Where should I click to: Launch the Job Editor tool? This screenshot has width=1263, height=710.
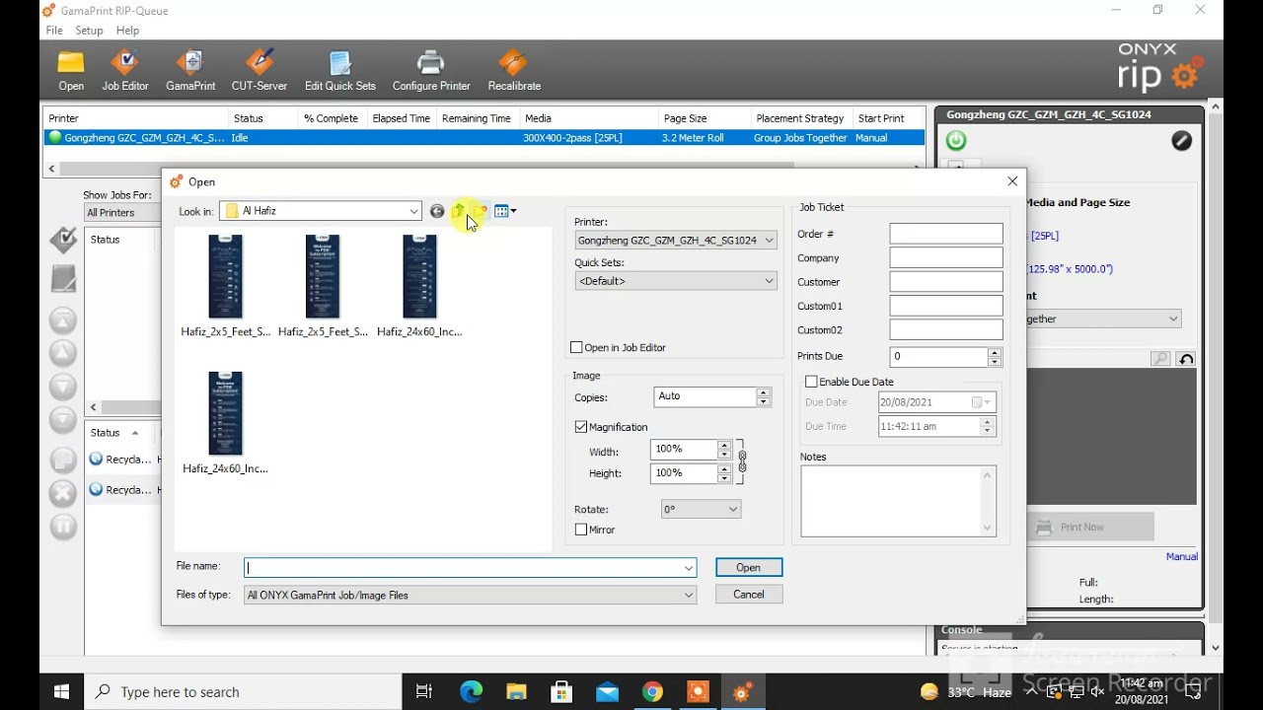[x=125, y=70]
